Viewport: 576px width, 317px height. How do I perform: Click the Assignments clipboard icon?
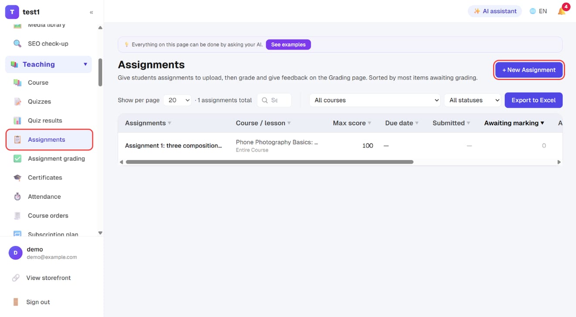tap(17, 140)
